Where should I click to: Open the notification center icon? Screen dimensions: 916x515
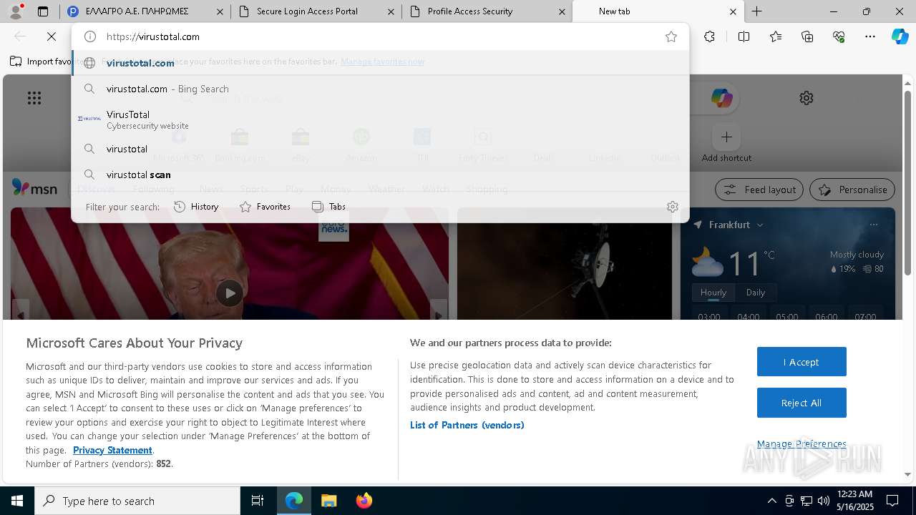892,501
